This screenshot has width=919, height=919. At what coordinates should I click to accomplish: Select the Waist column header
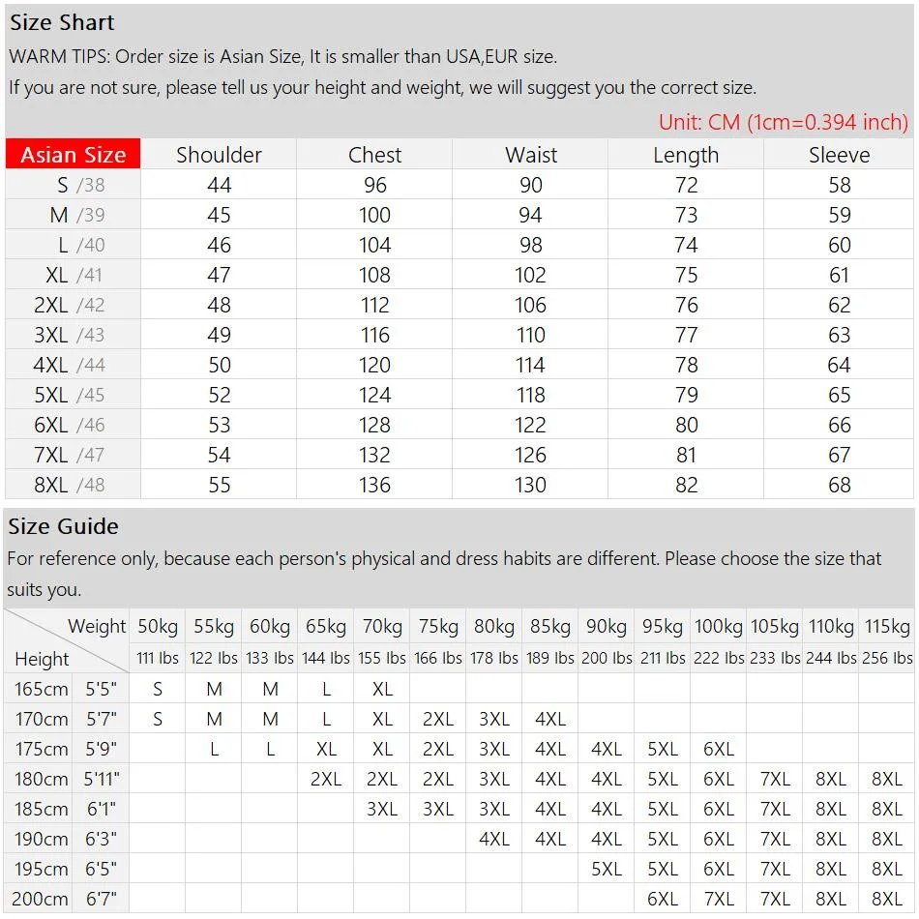(531, 155)
